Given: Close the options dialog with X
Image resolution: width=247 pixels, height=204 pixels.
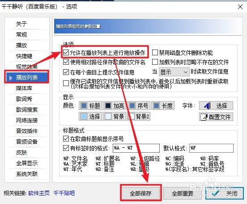Looking at the screenshot, I should pos(240,7).
